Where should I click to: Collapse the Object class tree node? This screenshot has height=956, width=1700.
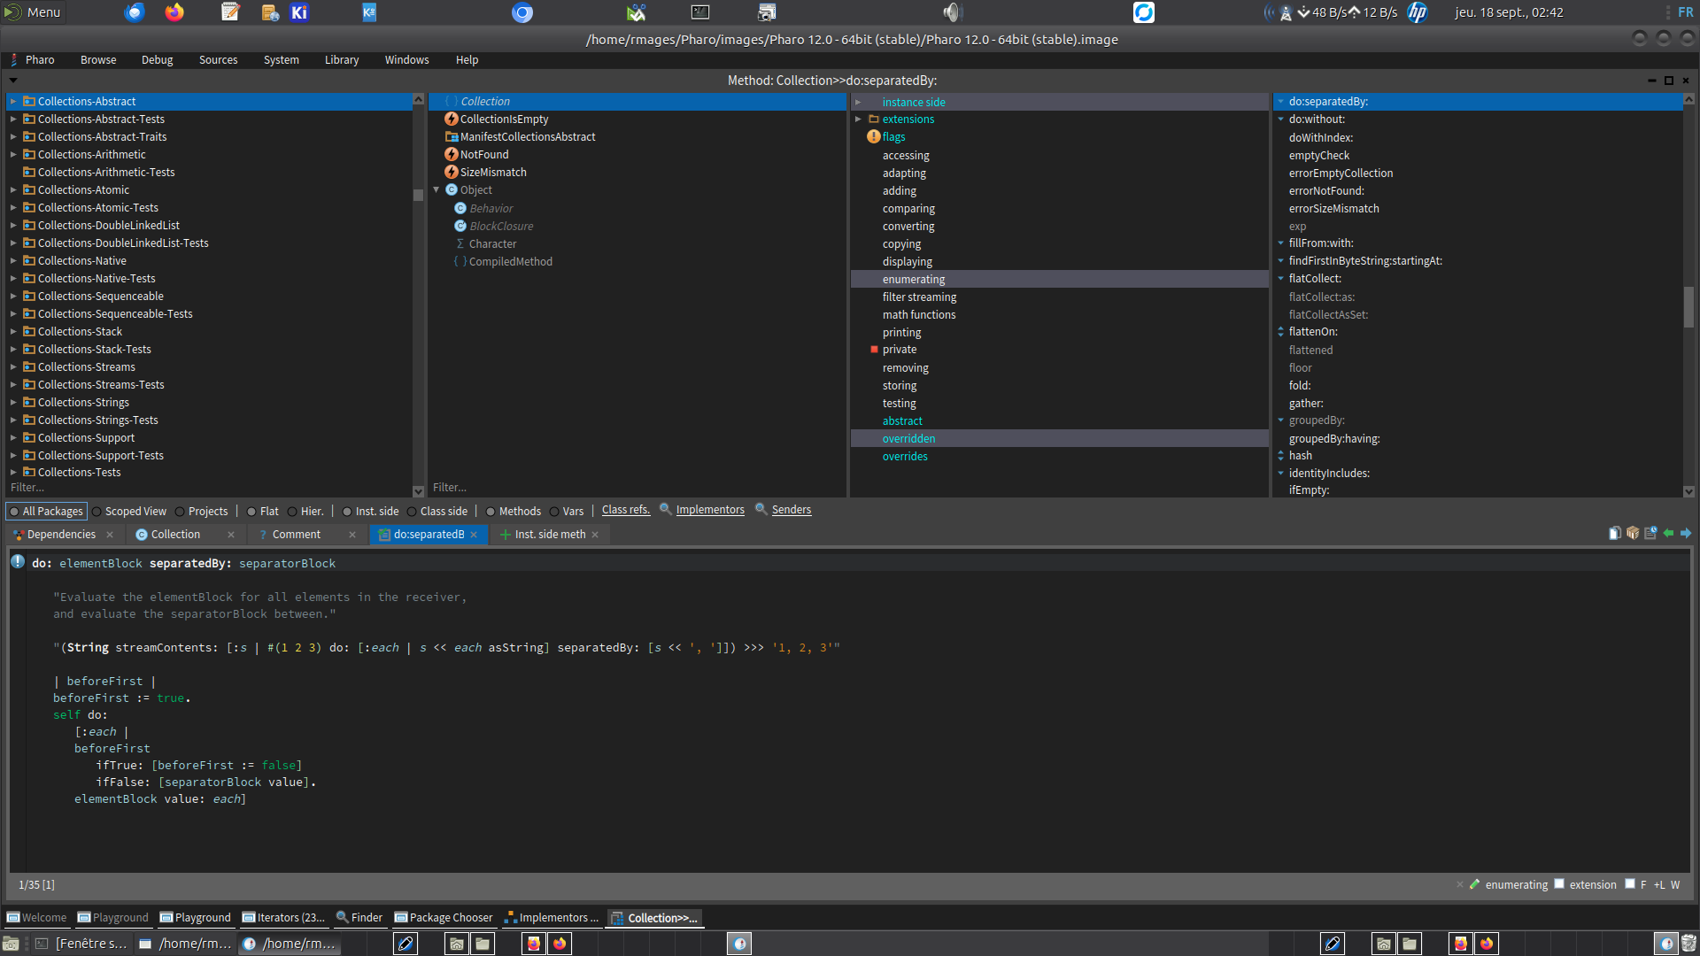(x=437, y=190)
